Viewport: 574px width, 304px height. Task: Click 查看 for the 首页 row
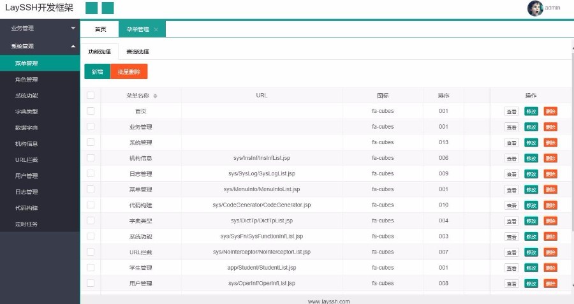pos(511,112)
